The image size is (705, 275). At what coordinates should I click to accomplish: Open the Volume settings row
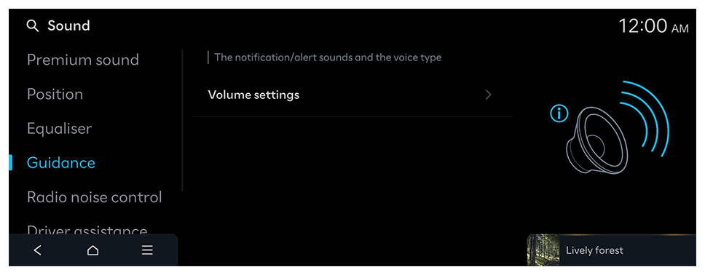pyautogui.click(x=352, y=95)
